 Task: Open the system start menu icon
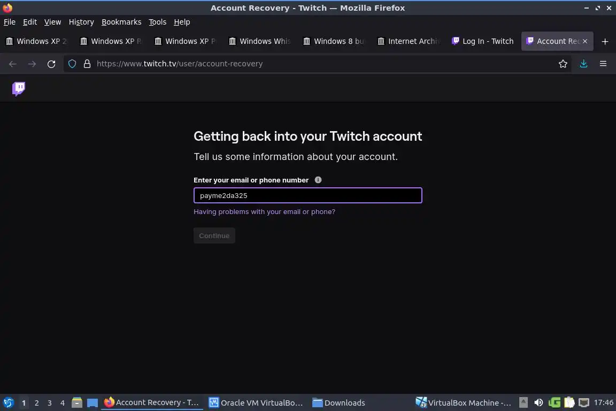click(9, 402)
